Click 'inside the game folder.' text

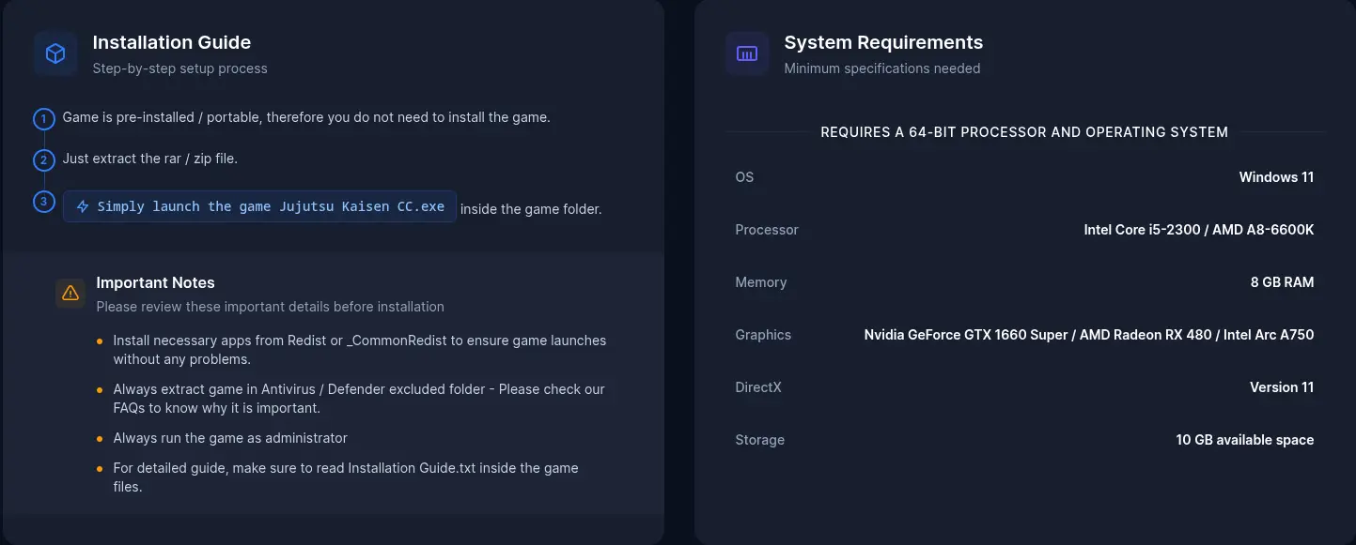tap(531, 209)
